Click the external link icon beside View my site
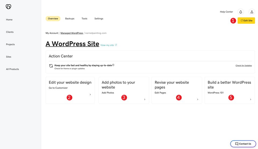Image resolution: width=258 pixels, height=149 pixels. (x=116, y=45)
